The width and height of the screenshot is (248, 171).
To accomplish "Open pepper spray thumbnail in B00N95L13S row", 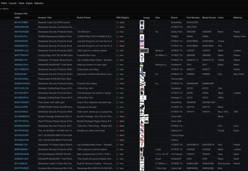I will point(142,145).
